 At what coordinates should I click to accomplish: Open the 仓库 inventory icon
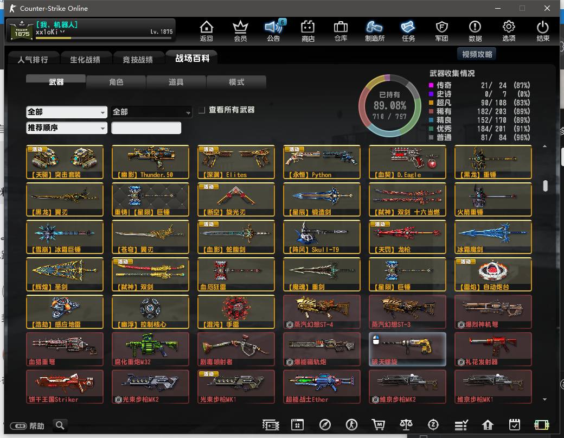(x=341, y=31)
